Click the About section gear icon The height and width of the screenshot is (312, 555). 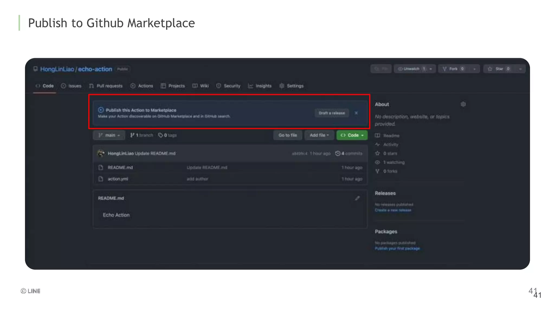click(463, 104)
